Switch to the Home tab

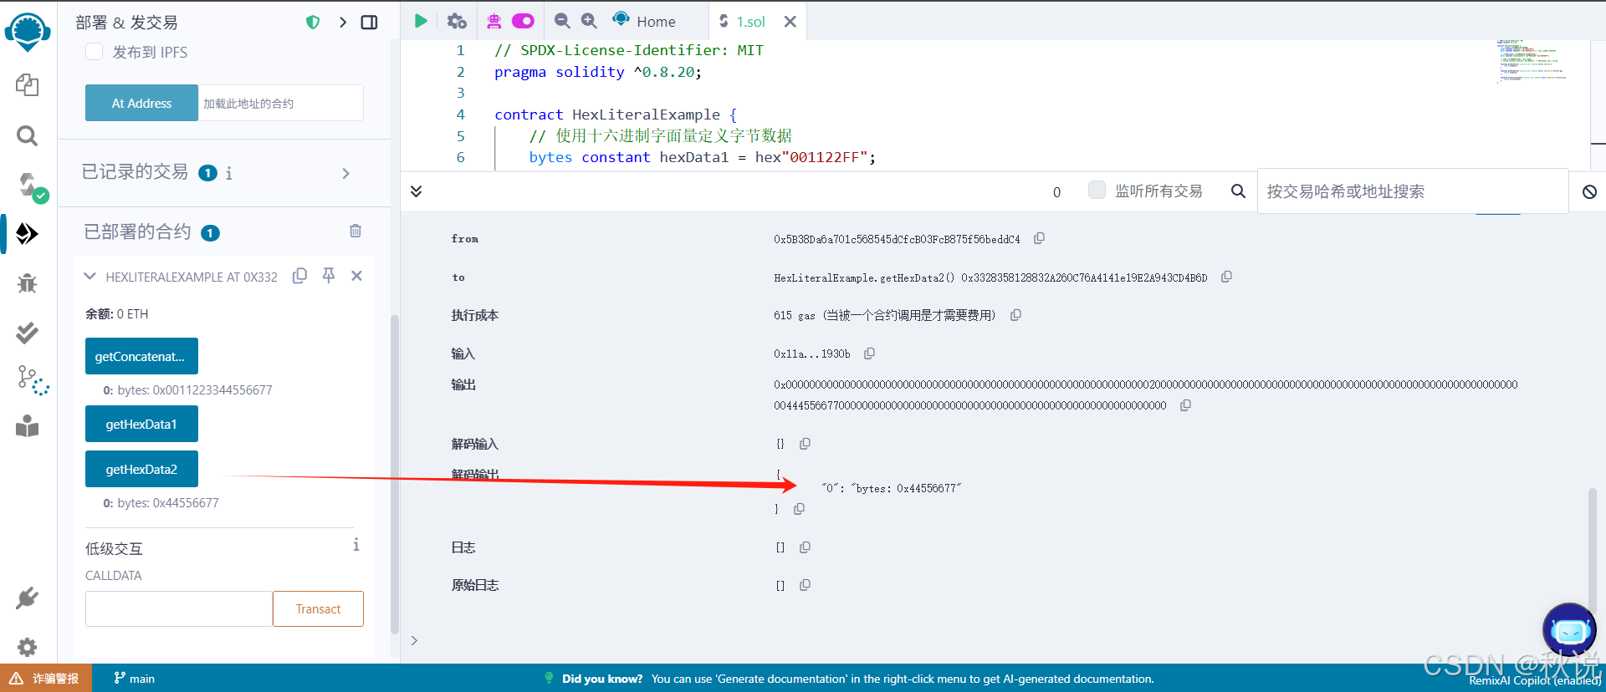coord(644,21)
